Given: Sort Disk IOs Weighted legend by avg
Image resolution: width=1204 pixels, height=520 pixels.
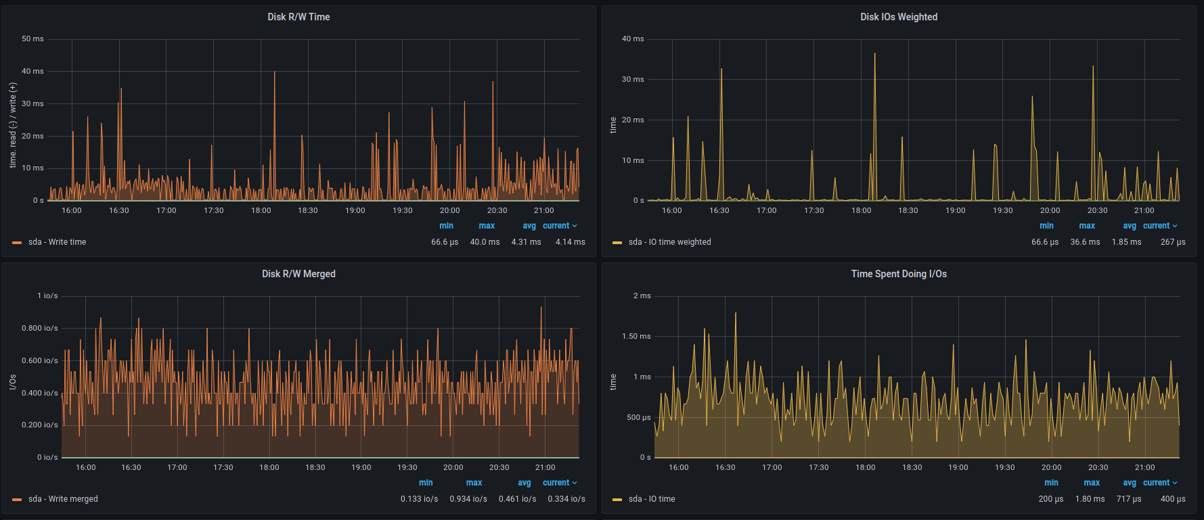Looking at the screenshot, I should point(1129,226).
